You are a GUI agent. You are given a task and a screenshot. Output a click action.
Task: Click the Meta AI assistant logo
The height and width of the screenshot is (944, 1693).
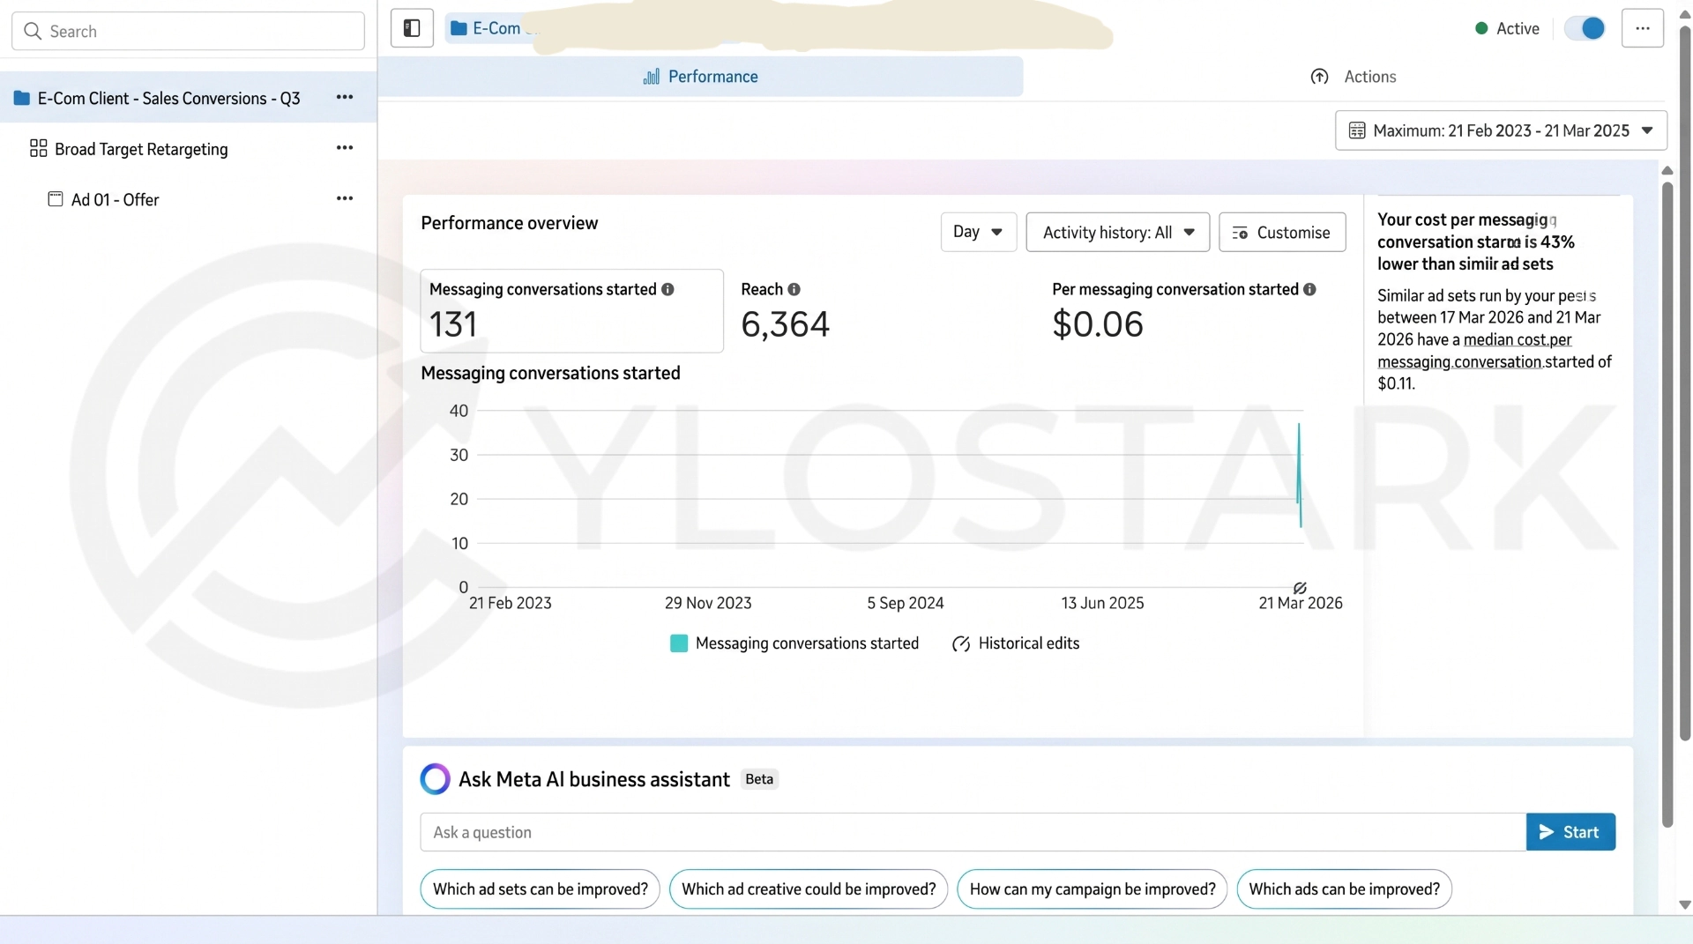(435, 779)
